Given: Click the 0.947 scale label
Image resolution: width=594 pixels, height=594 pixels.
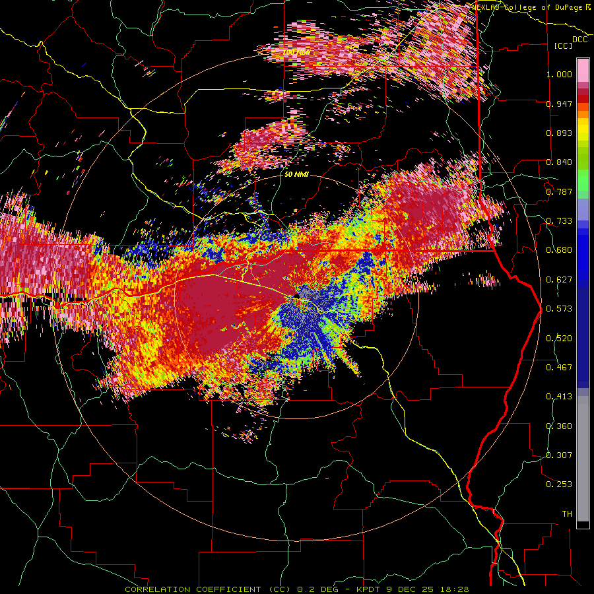Looking at the screenshot, I should coord(559,104).
